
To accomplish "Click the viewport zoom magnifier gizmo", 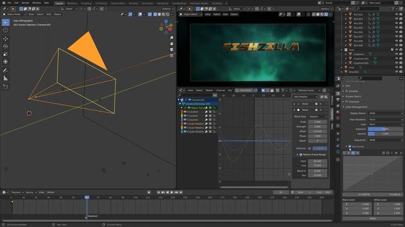I will click(x=171, y=38).
